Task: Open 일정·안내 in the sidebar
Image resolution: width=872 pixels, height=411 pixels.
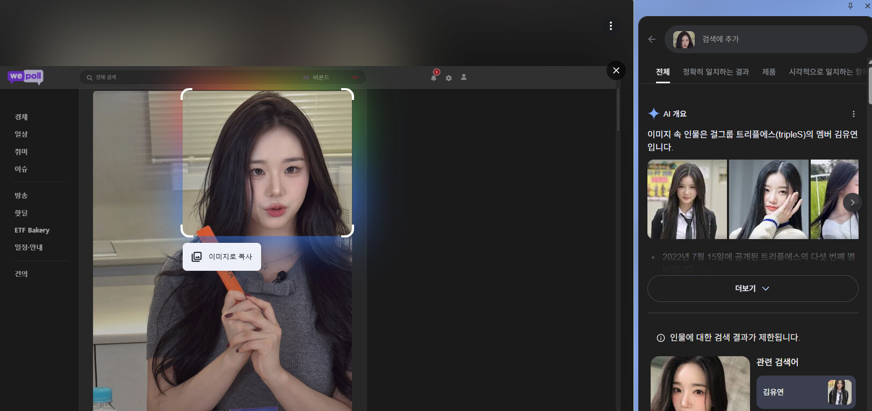Action: pos(28,248)
